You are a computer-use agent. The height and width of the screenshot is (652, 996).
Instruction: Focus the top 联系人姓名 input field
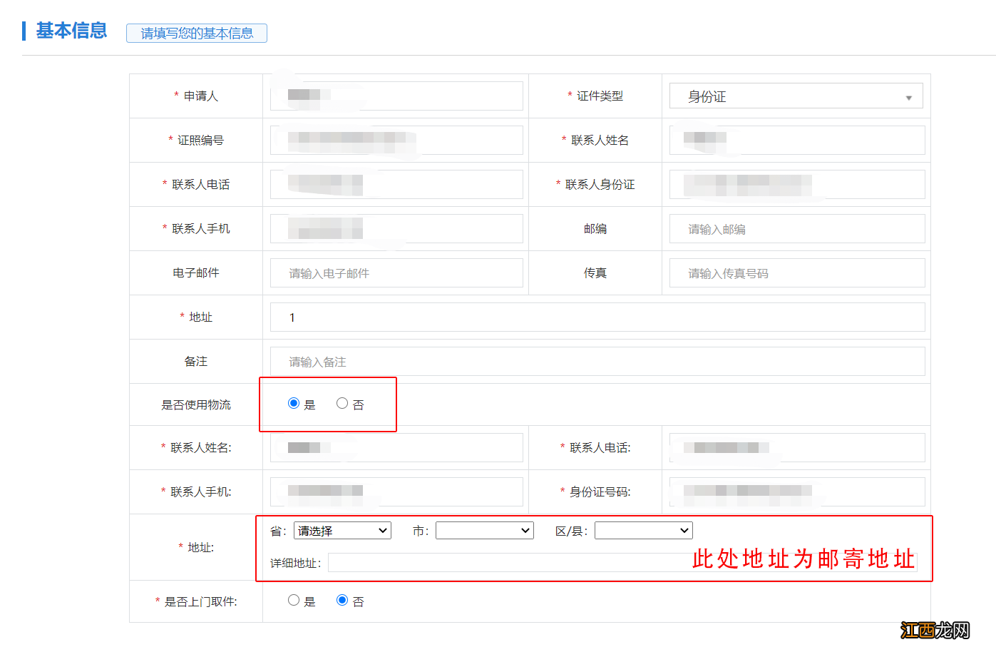click(797, 140)
